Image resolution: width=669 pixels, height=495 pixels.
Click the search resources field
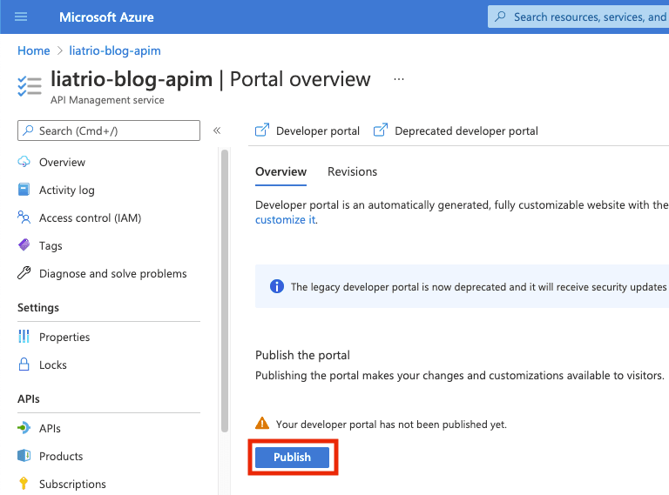(x=578, y=17)
